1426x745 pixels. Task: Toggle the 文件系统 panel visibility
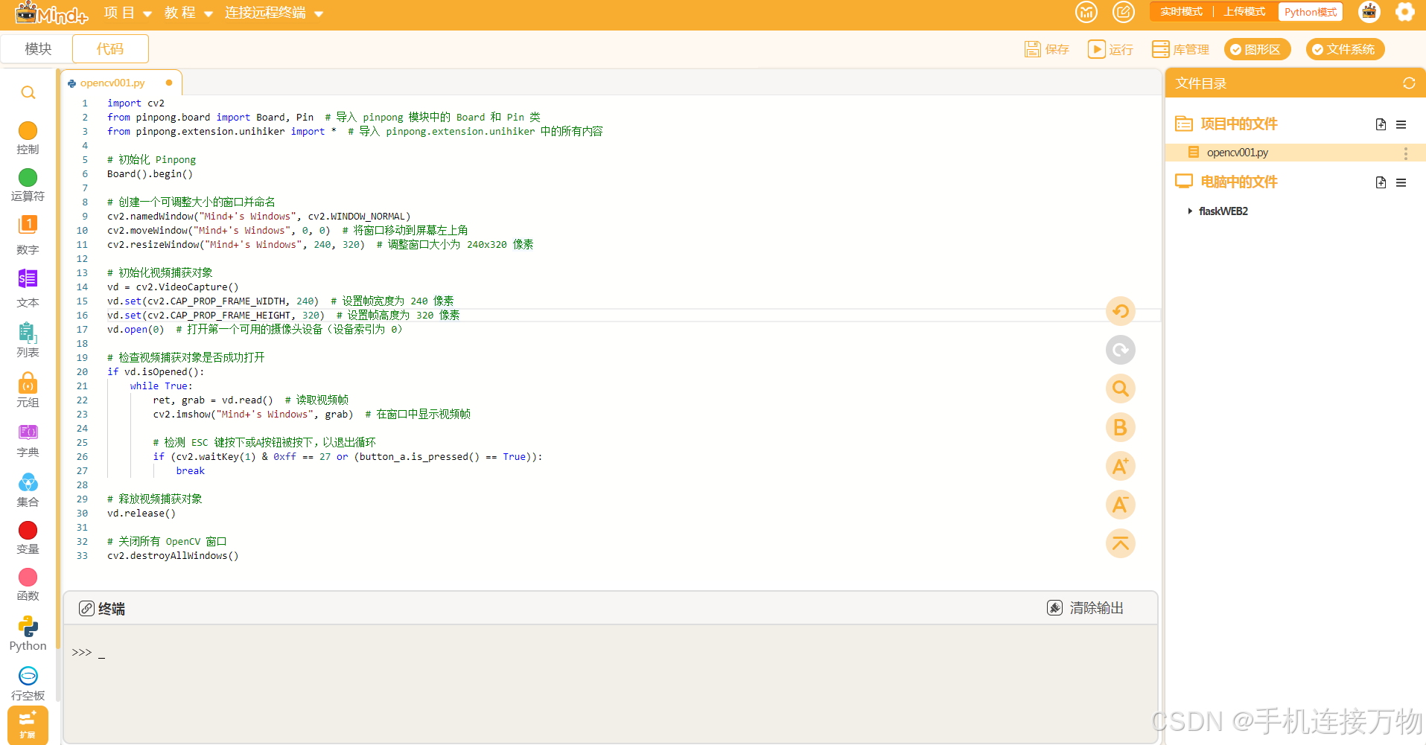click(x=1345, y=49)
